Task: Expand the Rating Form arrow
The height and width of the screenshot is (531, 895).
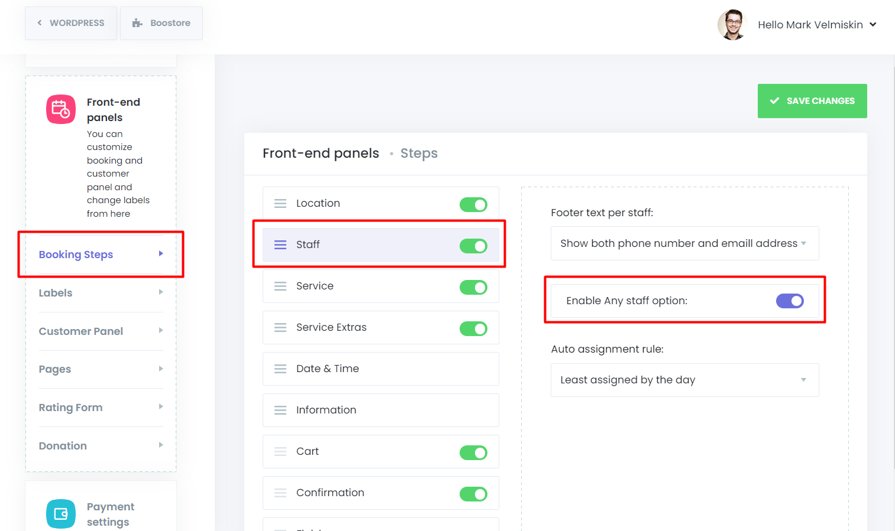Action: click(x=161, y=406)
